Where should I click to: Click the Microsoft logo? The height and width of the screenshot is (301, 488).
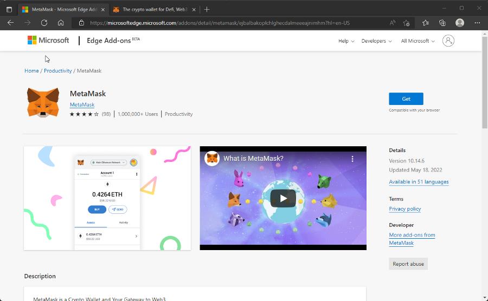[48, 40]
